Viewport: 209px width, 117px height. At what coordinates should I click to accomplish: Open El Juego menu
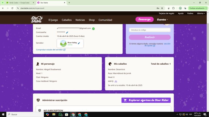[x=53, y=20]
